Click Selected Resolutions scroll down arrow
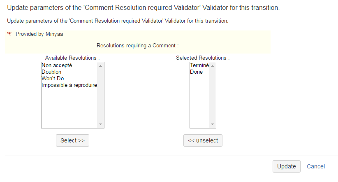The height and width of the screenshot is (182, 338). tap(213, 124)
